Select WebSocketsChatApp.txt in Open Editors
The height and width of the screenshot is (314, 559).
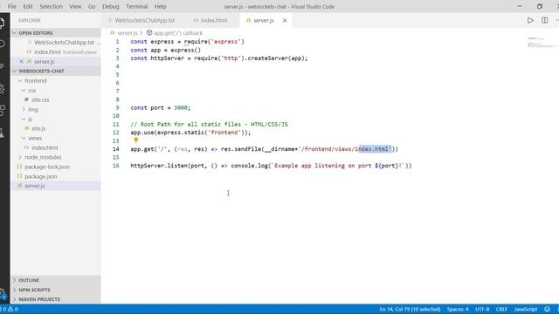(x=64, y=43)
